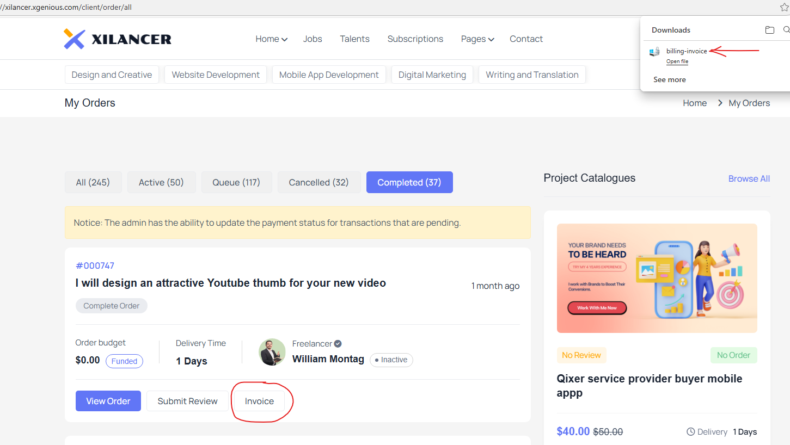Click the clock icon beside Delivery
Viewport: 790px width, 445px height.
coord(690,431)
